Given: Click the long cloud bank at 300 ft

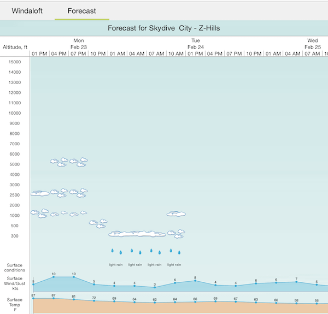Looking at the screenshot, I should click(x=145, y=234).
